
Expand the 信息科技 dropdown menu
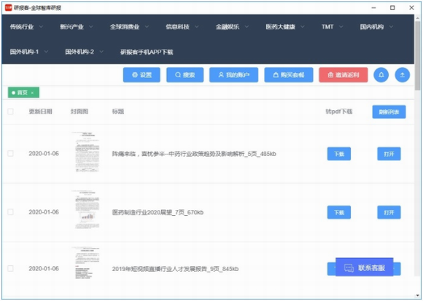click(x=182, y=27)
